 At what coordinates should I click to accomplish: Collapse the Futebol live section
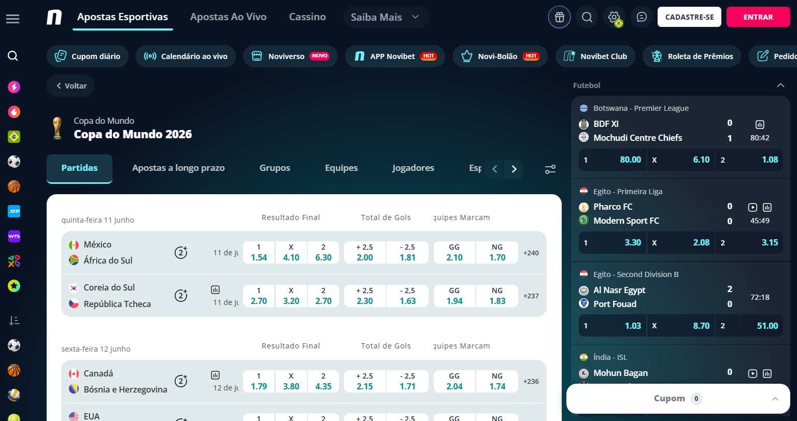coord(780,85)
